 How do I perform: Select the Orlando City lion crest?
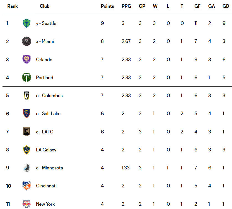[27, 59]
